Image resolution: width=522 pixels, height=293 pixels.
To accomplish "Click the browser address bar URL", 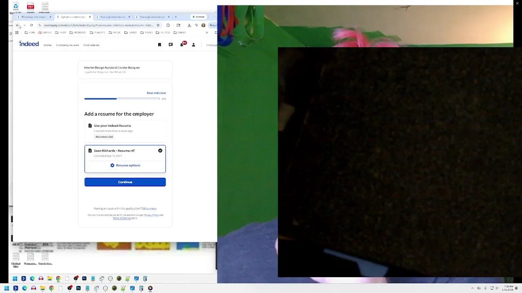I will 99,25.
